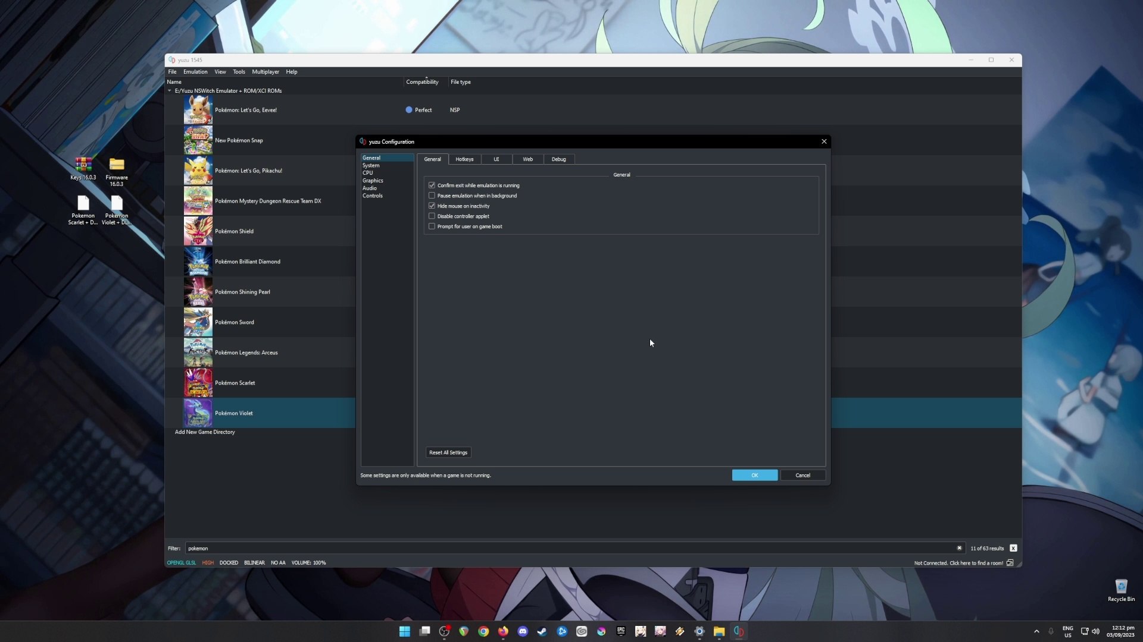The height and width of the screenshot is (642, 1143).
Task: Toggle Confirm exit while emulation is running
Action: [x=432, y=185]
